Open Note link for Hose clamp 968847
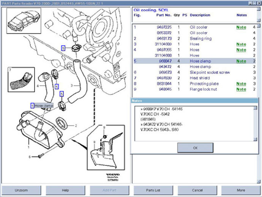This screenshot has width=262, height=197. click(x=241, y=61)
